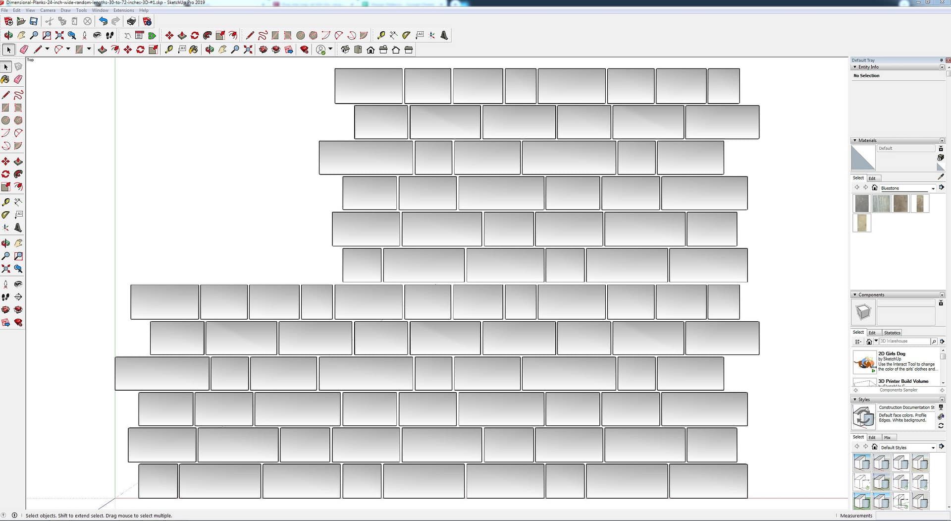Switch to the Statistics tab in Components
951x521 pixels.
click(892, 333)
